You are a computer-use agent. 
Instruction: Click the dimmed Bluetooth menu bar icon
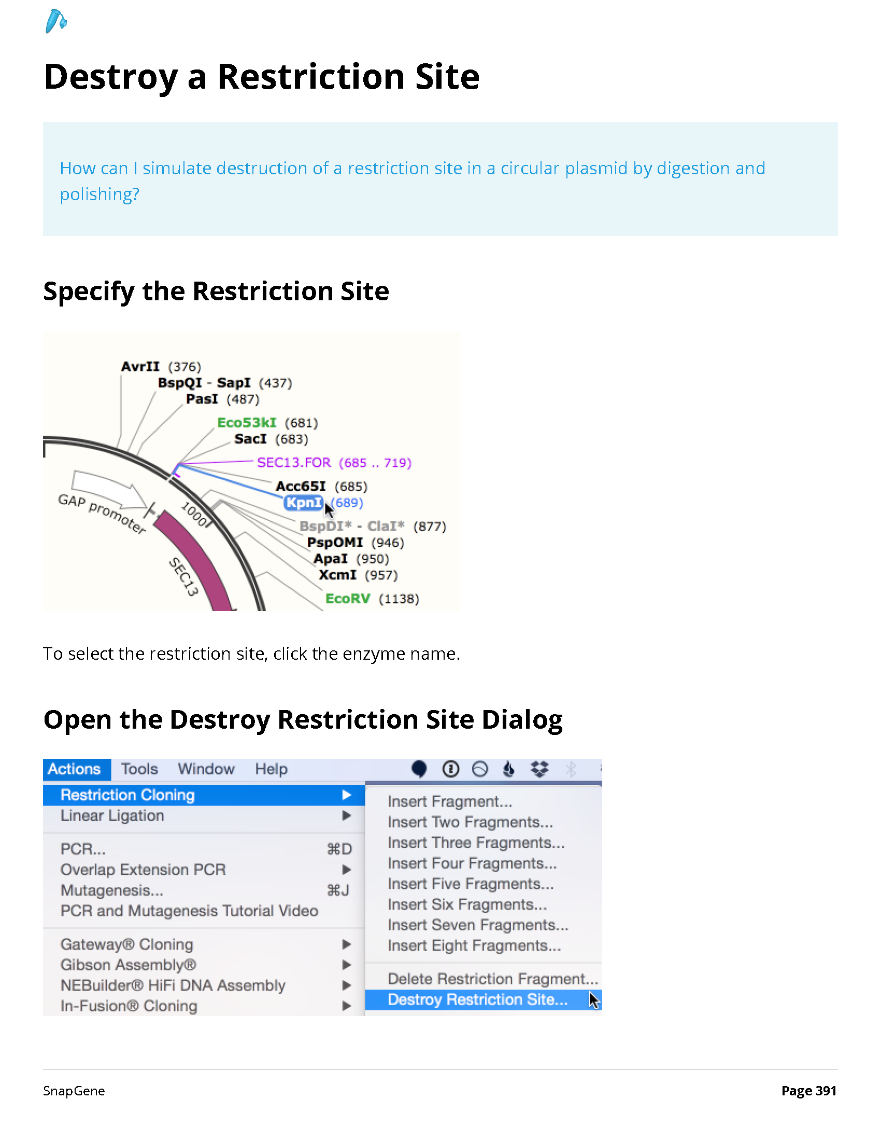pos(571,769)
